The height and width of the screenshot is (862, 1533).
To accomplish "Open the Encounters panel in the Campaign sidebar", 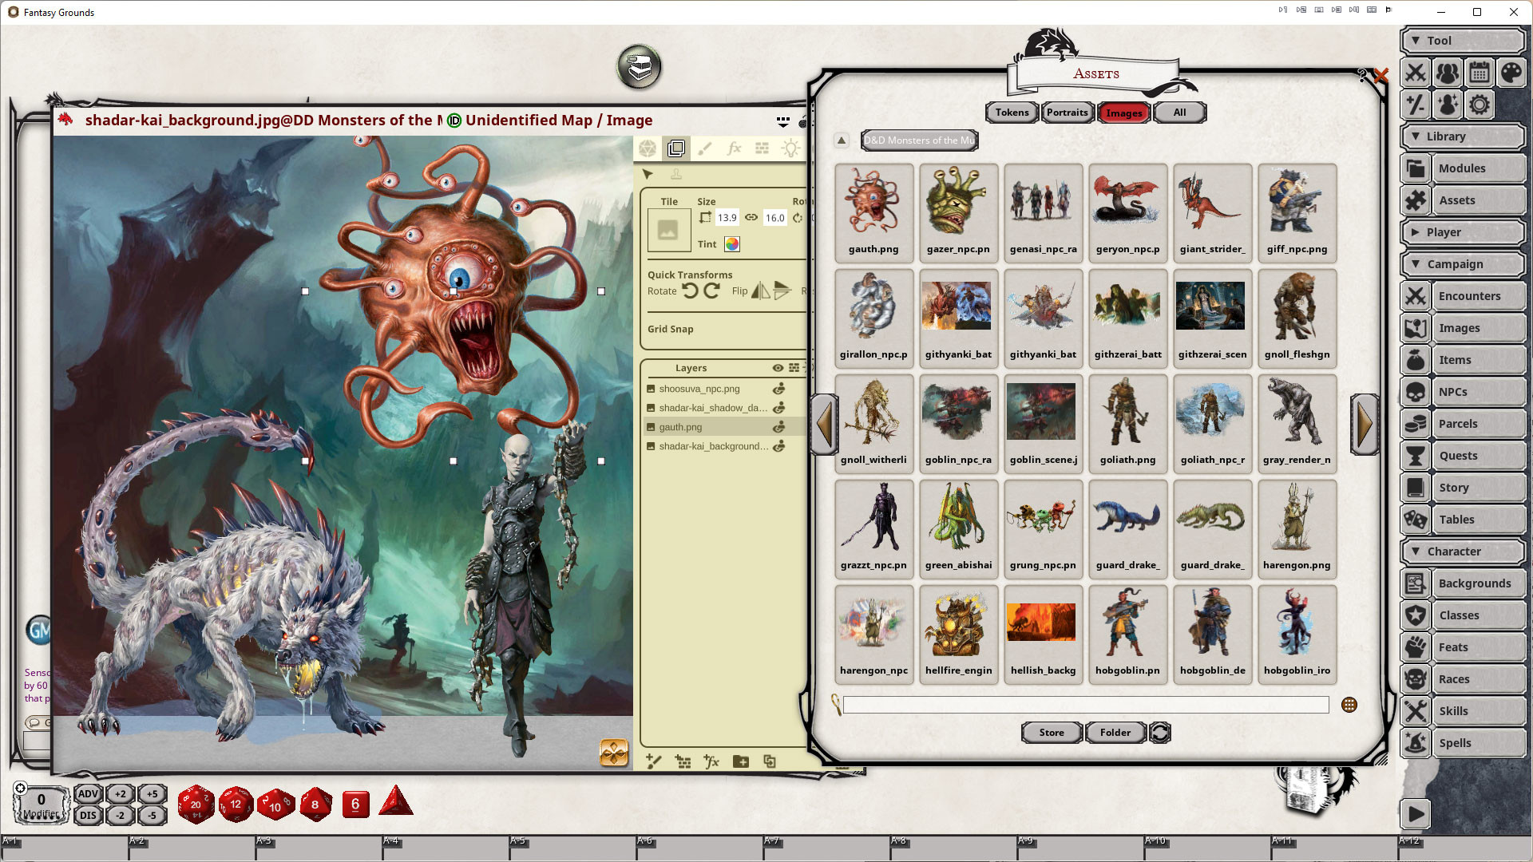I will tap(1472, 295).
